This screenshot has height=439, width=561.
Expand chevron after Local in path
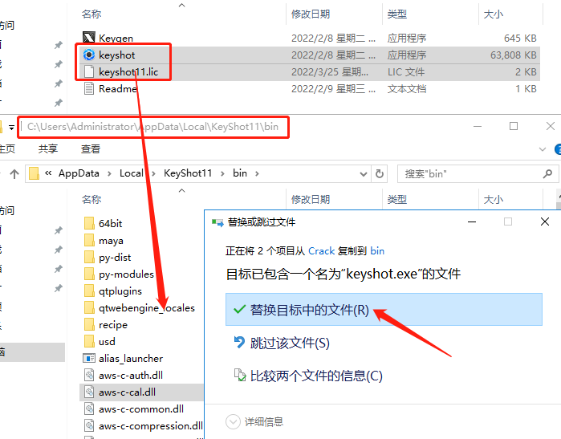153,174
